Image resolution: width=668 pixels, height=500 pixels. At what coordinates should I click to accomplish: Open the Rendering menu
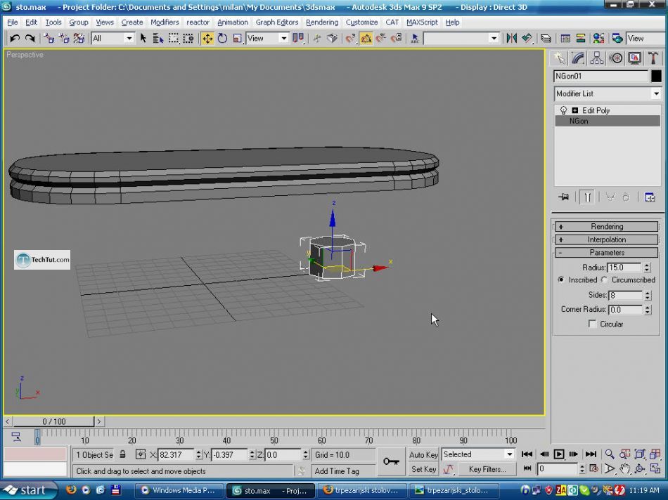pos(322,22)
